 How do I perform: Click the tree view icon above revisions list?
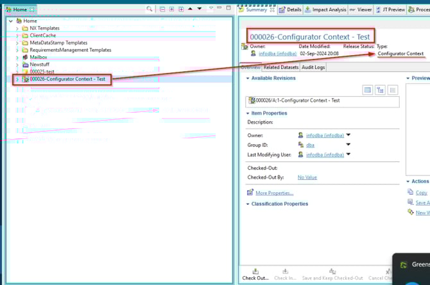tap(380, 90)
